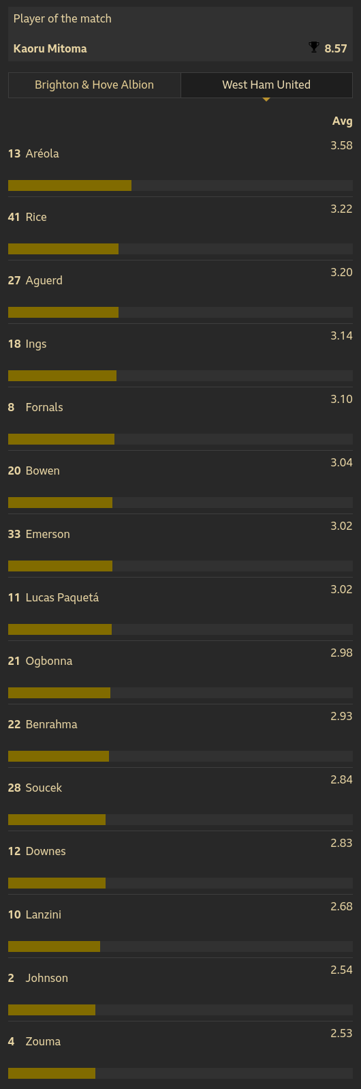
Task: Click Fornals's rating bar
Action: (x=180, y=439)
